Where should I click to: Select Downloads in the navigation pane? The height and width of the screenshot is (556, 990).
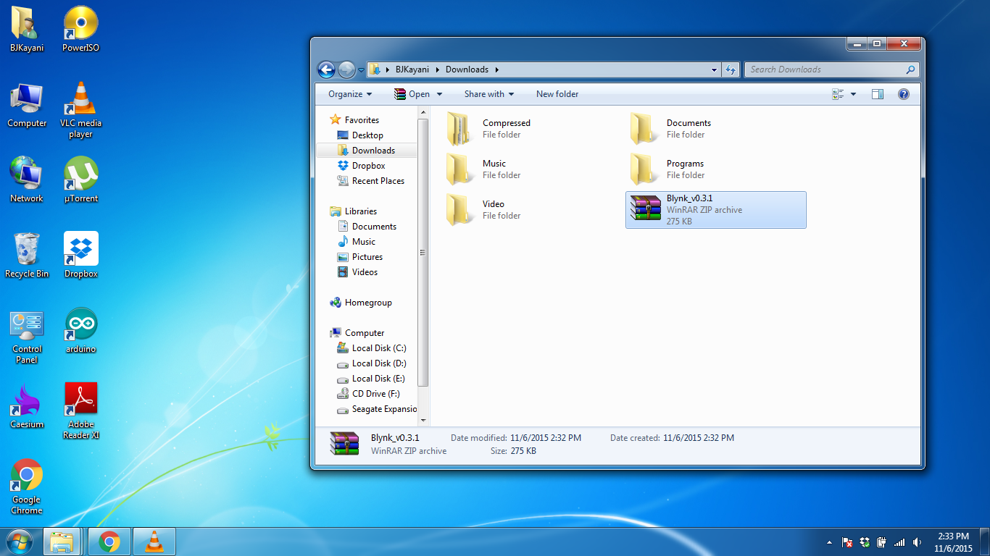(x=367, y=151)
